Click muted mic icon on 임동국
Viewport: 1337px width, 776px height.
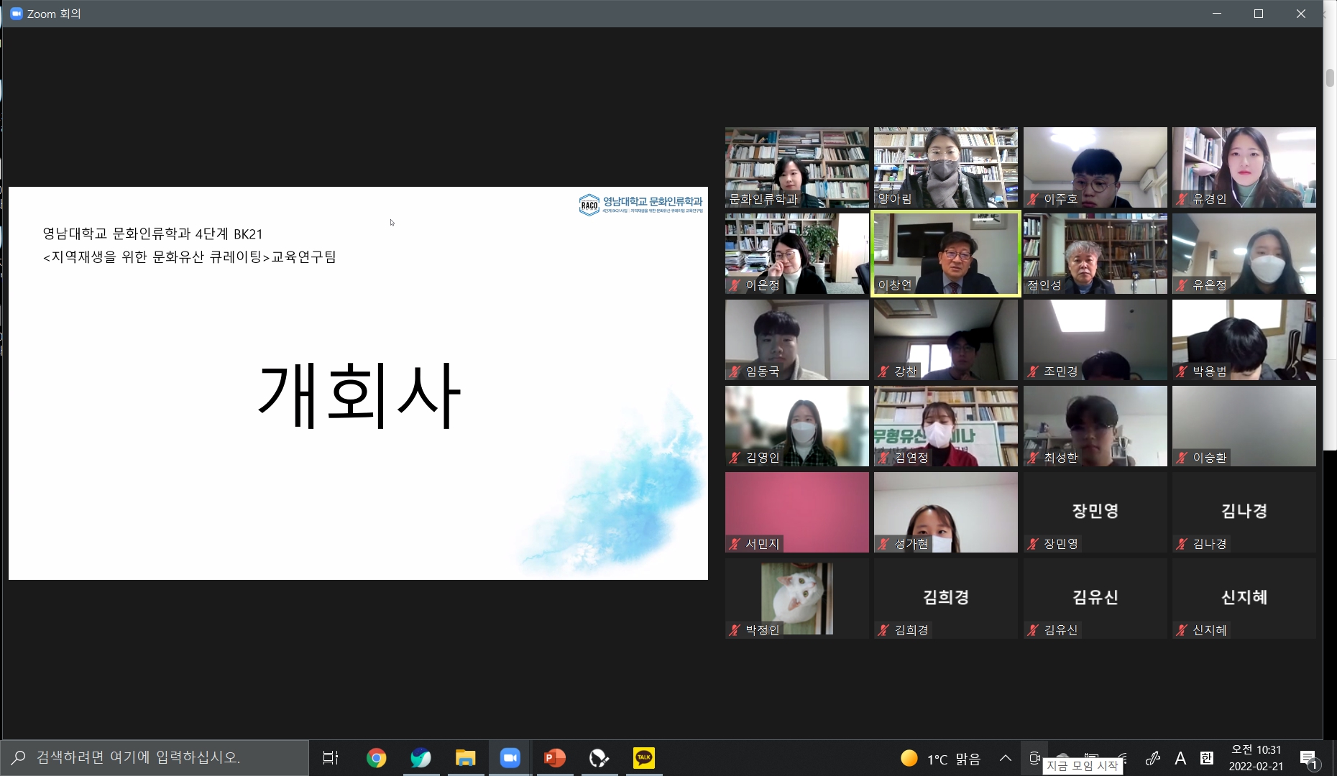click(735, 371)
